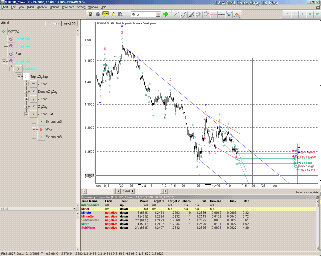Toggle wave degree II button
The width and height of the screenshot is (321, 256).
pos(302,14)
